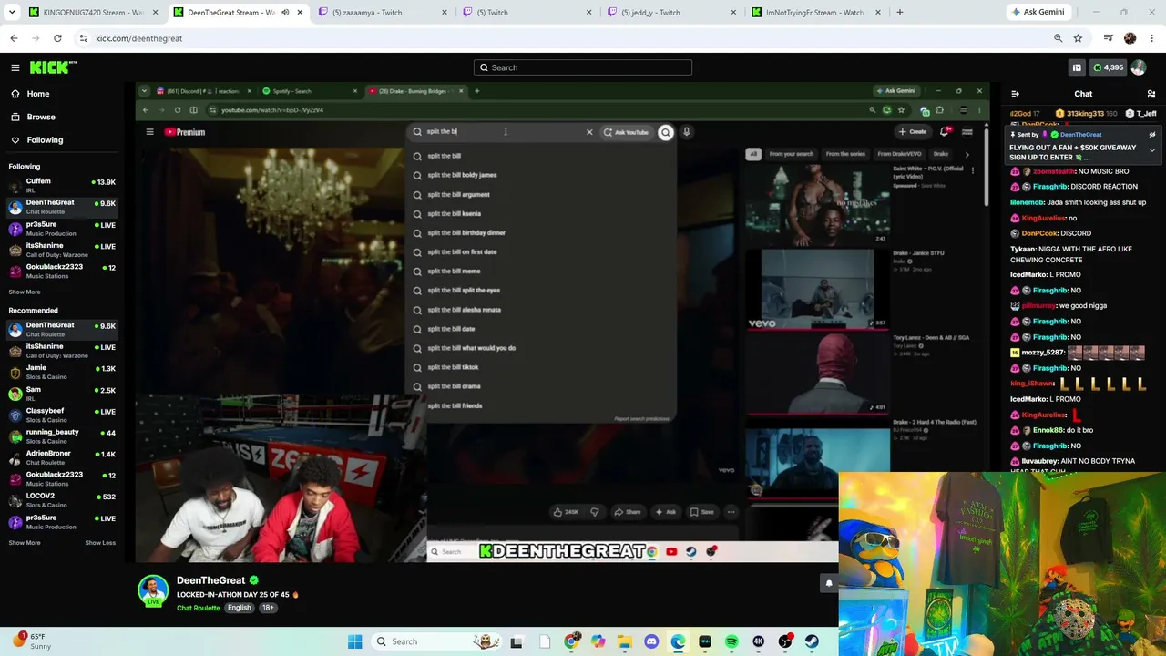
Task: Open the Jamie Slots & Casino channel
Action: (x=62, y=372)
